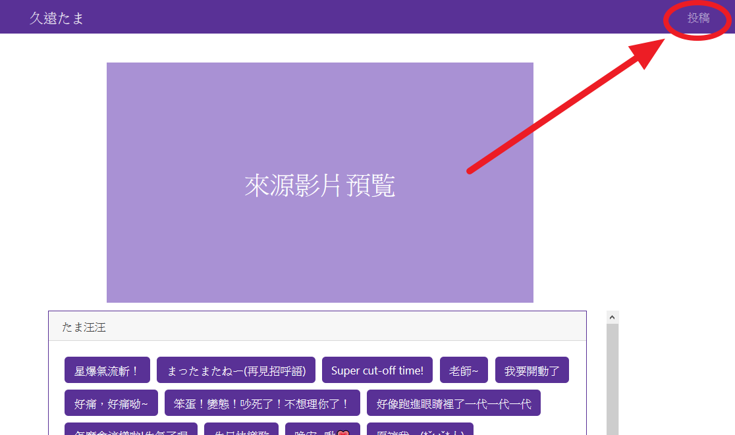This screenshot has width=735, height=435.
Task: Play the 星爆氣流斬！ sound button
Action: pos(107,371)
